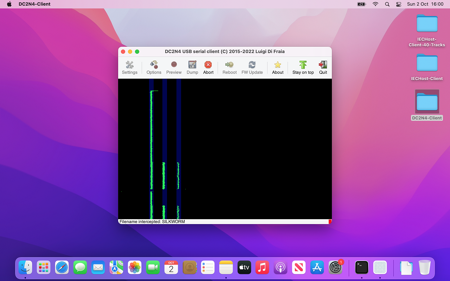The width and height of the screenshot is (450, 281).
Task: Open the DC2N4-Client menu bar item
Action: pos(34,4)
